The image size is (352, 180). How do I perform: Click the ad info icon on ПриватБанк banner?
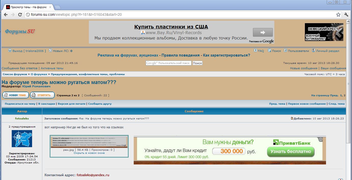coord(321,139)
